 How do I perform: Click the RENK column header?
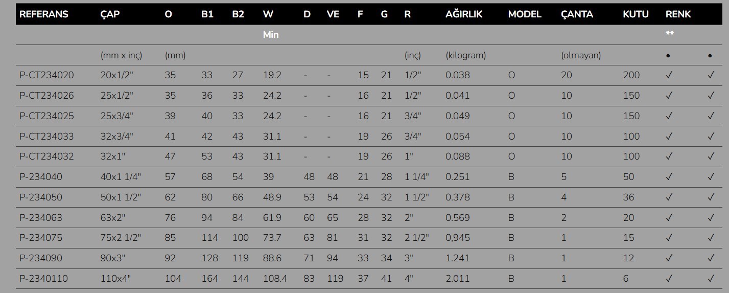coord(678,14)
